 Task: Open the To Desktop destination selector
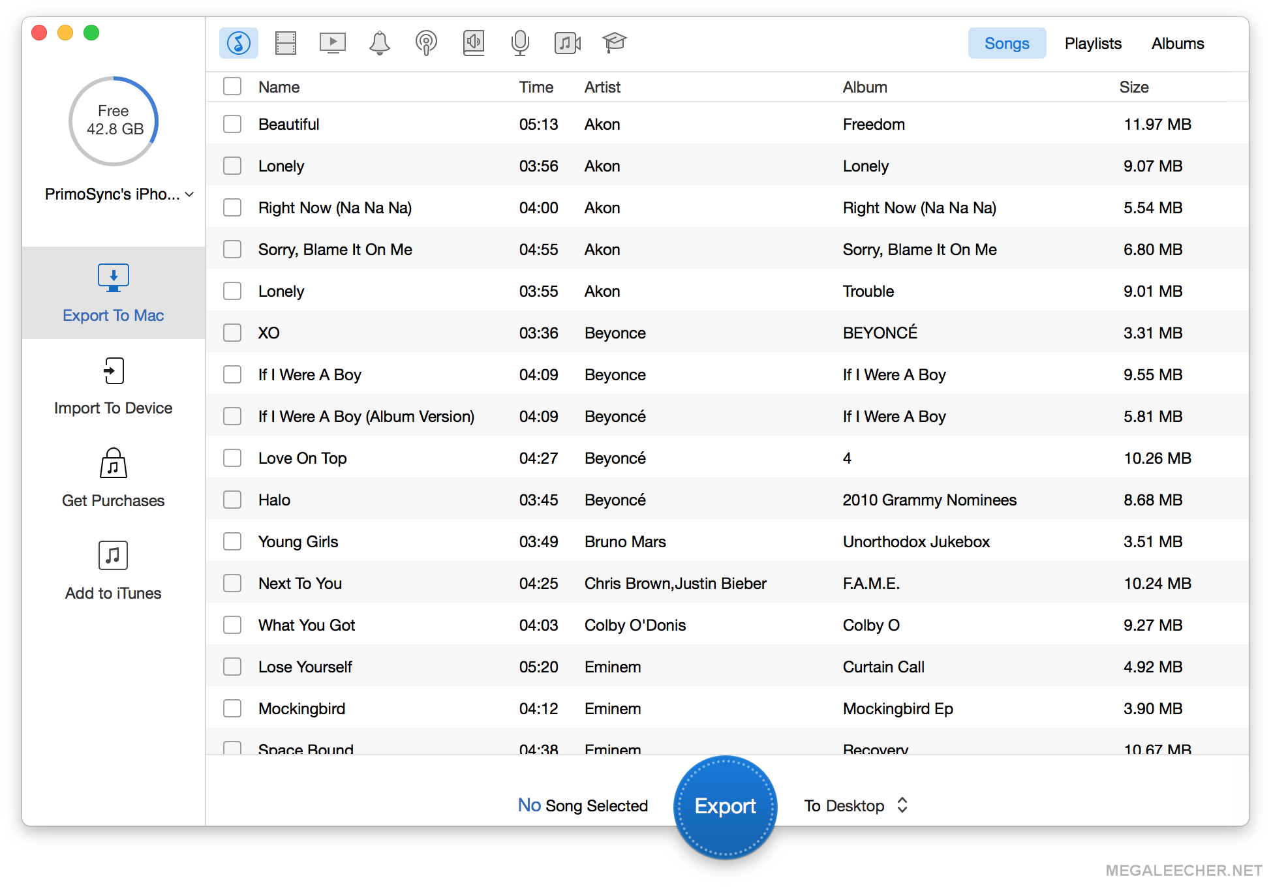[856, 805]
